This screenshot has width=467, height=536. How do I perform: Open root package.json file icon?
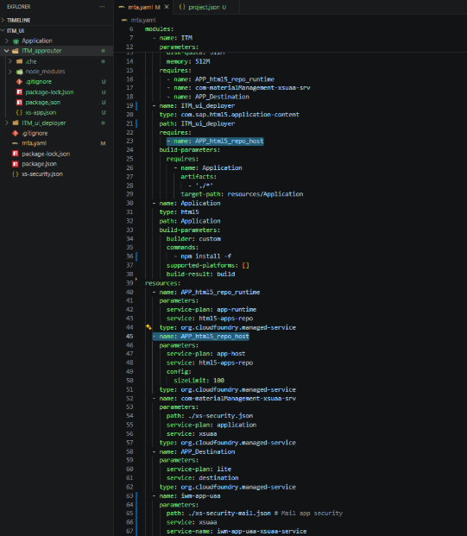pos(15,164)
